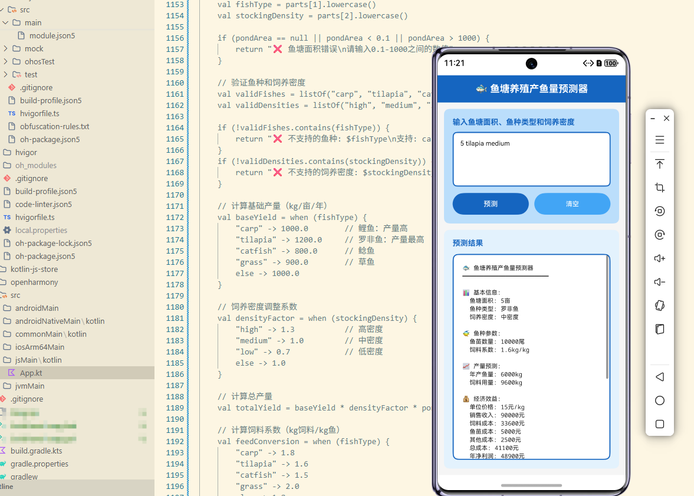Click the emulator rotate screen icon
Screen dimensions: 694x496
(x=659, y=306)
